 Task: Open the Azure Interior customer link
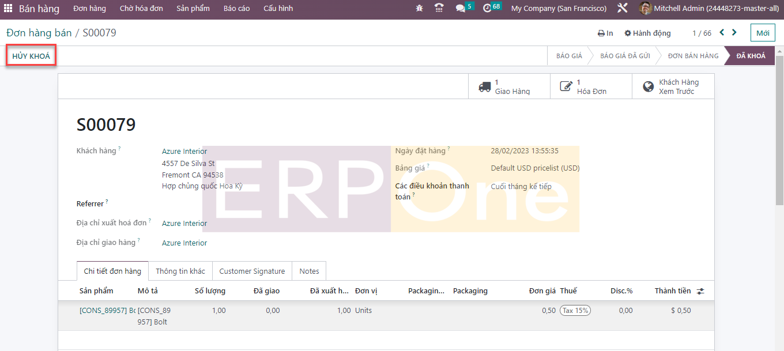[x=184, y=152]
